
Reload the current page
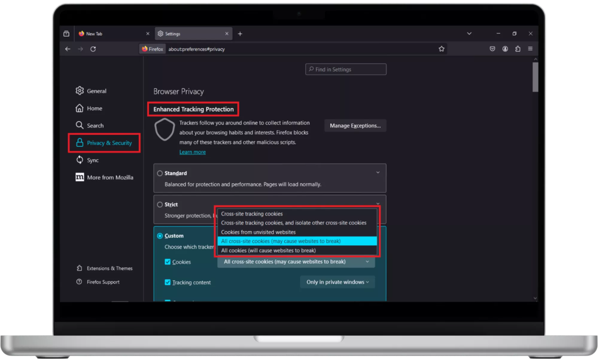point(93,49)
